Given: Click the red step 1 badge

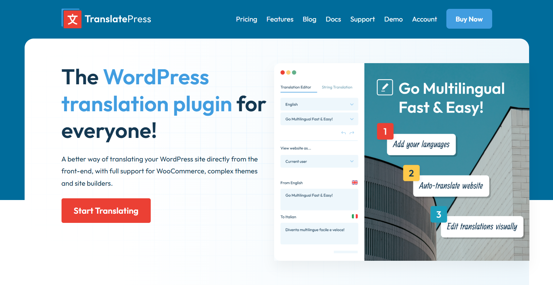Looking at the screenshot, I should click(385, 131).
